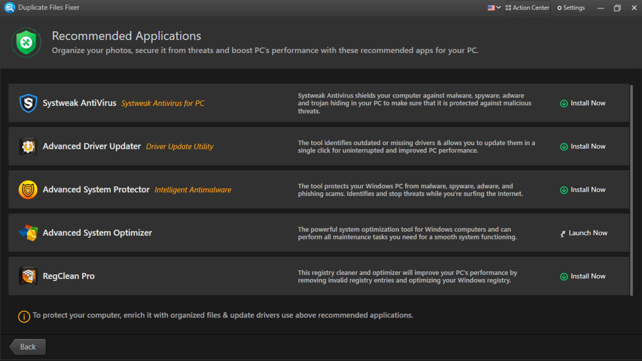
Task: Go back using the Back button
Action: click(x=28, y=347)
